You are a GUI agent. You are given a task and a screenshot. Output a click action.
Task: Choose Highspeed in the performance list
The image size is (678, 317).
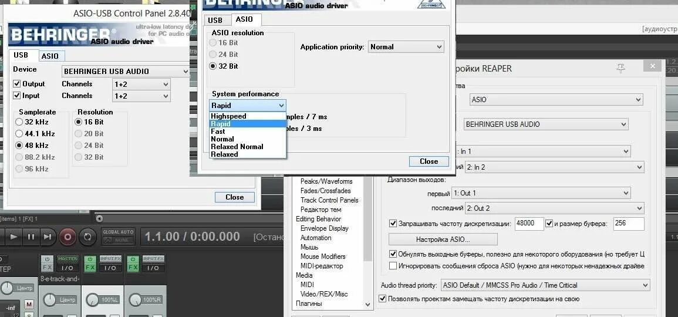(x=248, y=116)
